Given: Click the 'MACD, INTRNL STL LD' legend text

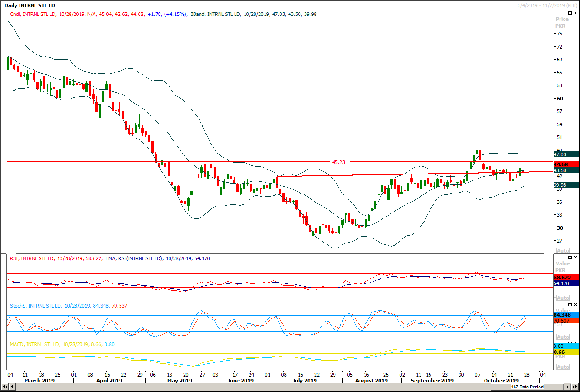Looking at the screenshot, I should click(x=35, y=344).
